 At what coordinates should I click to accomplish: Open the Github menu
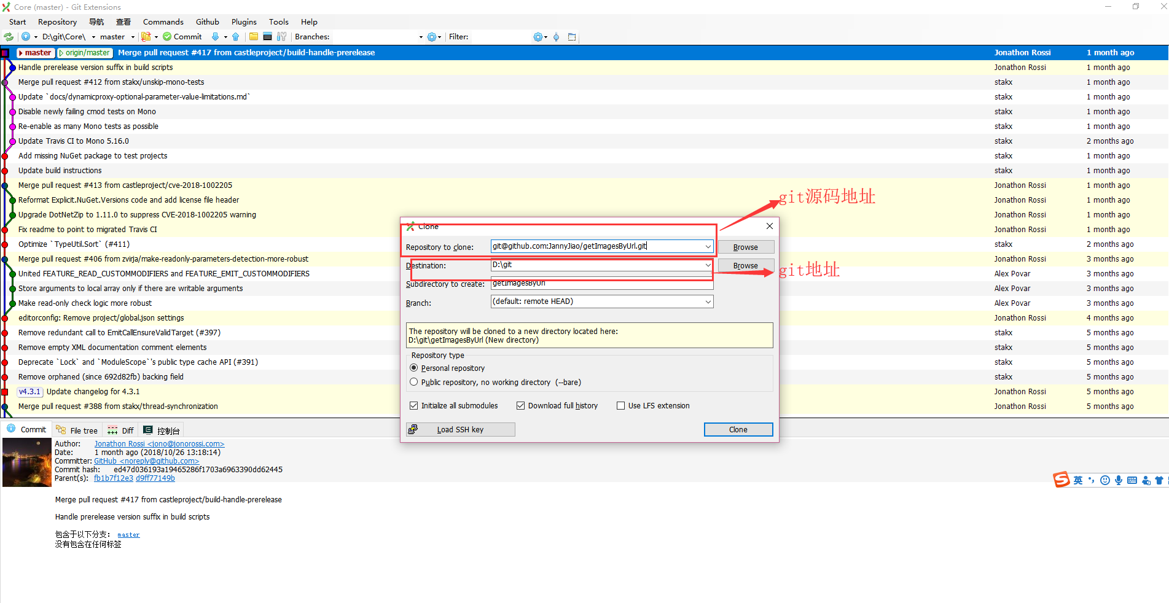point(208,22)
